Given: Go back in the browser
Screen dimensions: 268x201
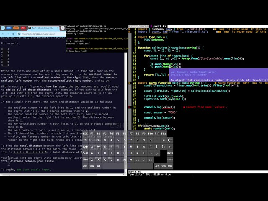Looking at the screenshot, I should (3, 34).
